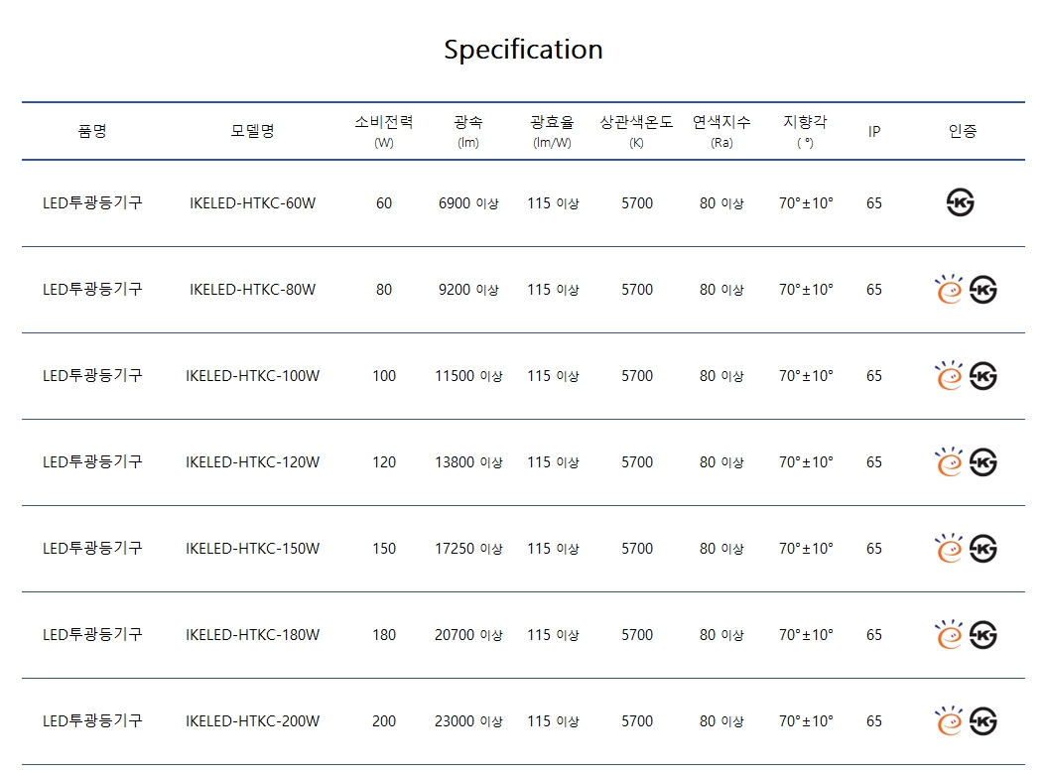This screenshot has width=1045, height=773.
Task: Click LED투광등기구 in the 60W row
Action: coord(92,202)
